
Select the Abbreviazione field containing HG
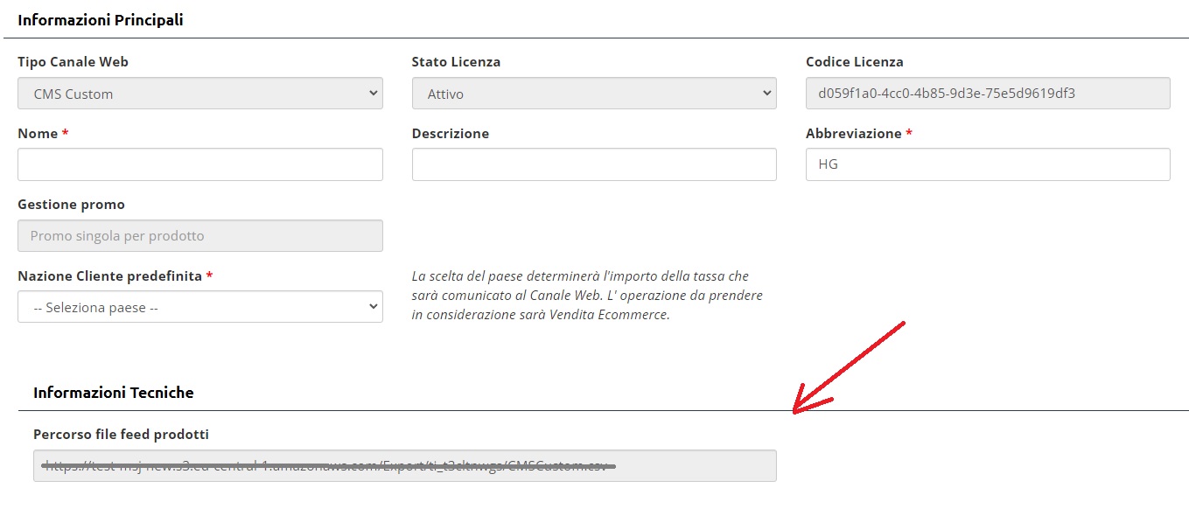(988, 164)
